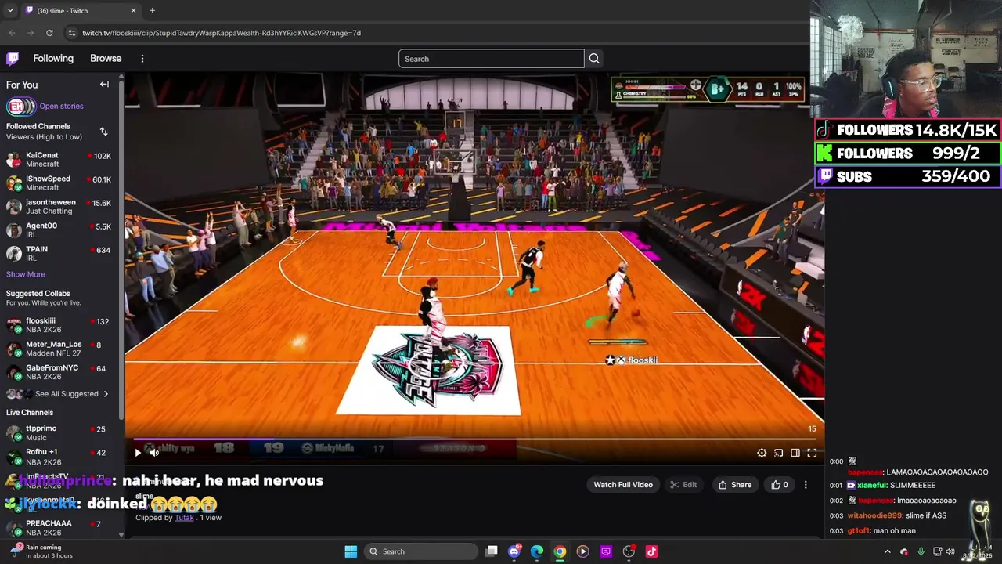The width and height of the screenshot is (1002, 564).
Task: Open the taskbar Search box
Action: click(x=422, y=551)
